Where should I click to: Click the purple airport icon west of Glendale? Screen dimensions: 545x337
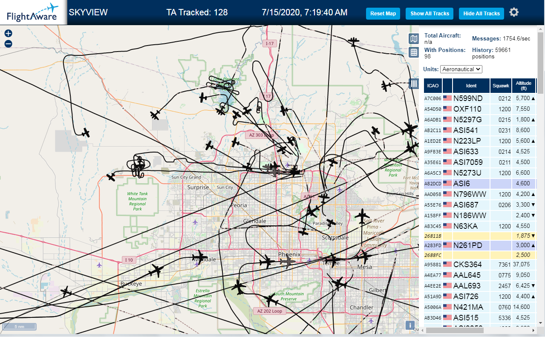click(195, 222)
